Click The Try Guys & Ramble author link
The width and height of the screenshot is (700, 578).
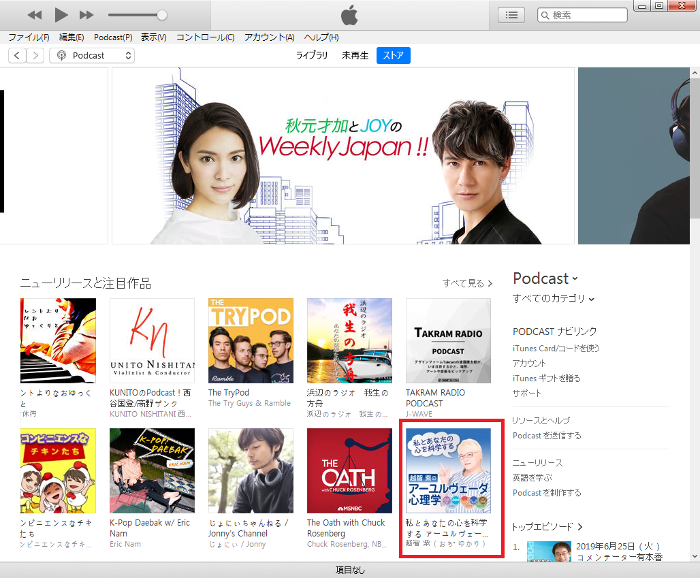tap(249, 403)
